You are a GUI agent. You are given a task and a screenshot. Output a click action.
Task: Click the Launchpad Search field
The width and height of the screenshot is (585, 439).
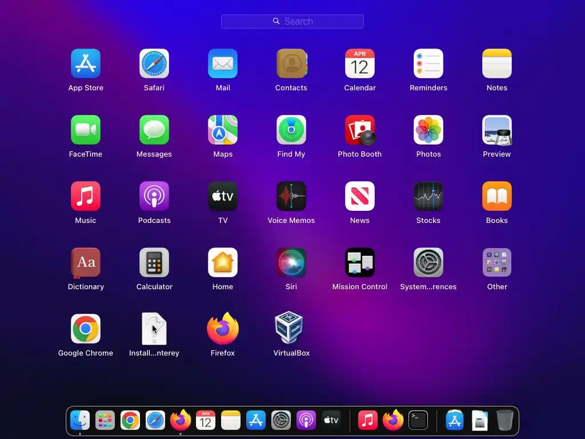pos(292,21)
